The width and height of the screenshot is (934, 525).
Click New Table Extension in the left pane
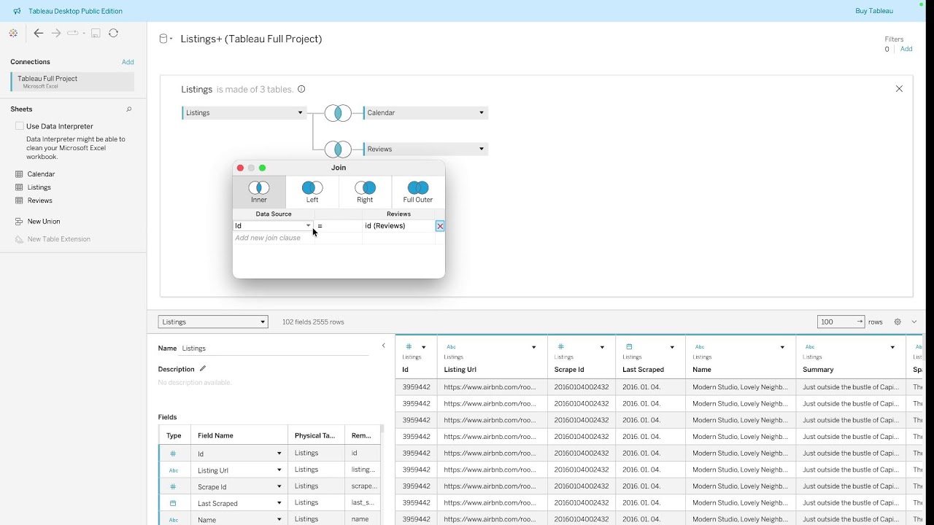[x=58, y=239]
